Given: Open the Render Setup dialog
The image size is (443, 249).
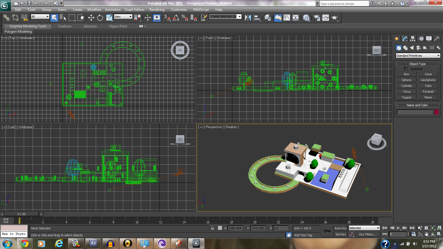Looking at the screenshot, I should tap(317, 18).
